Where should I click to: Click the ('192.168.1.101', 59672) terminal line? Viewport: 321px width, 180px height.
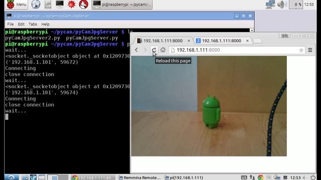42,62
